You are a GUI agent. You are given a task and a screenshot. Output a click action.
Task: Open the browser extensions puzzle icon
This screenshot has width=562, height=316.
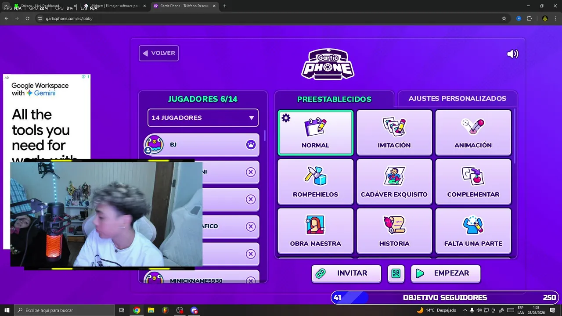click(x=529, y=18)
